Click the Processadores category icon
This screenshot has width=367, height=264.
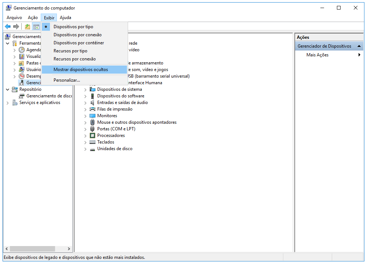click(x=92, y=135)
